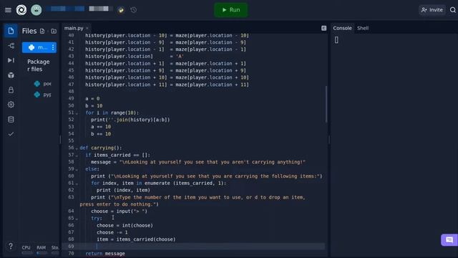The width and height of the screenshot is (458, 258).
Task: Add a new file icon
Action: tap(42, 31)
